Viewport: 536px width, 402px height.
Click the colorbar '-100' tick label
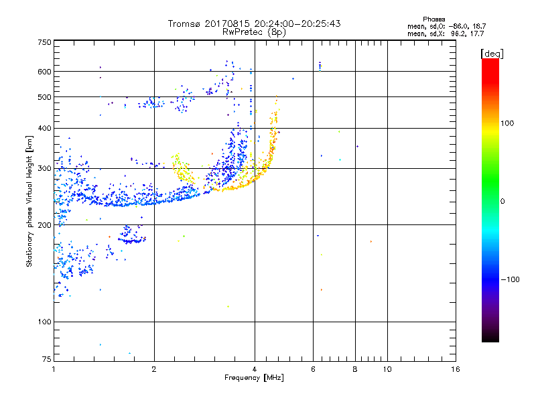pyautogui.click(x=510, y=279)
